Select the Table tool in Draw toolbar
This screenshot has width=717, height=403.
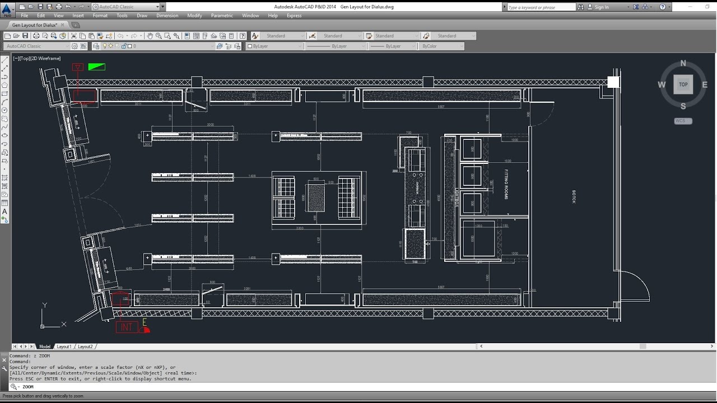point(5,203)
